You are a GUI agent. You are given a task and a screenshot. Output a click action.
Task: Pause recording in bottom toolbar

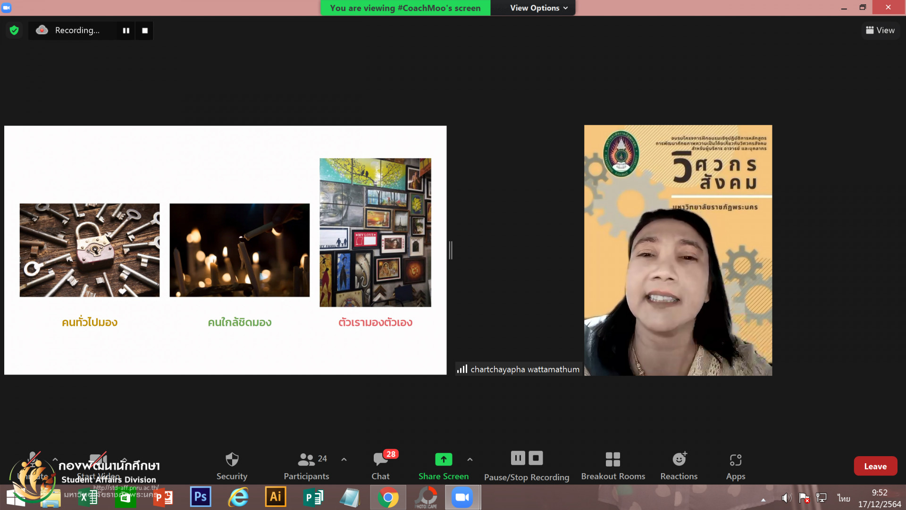[x=518, y=458]
